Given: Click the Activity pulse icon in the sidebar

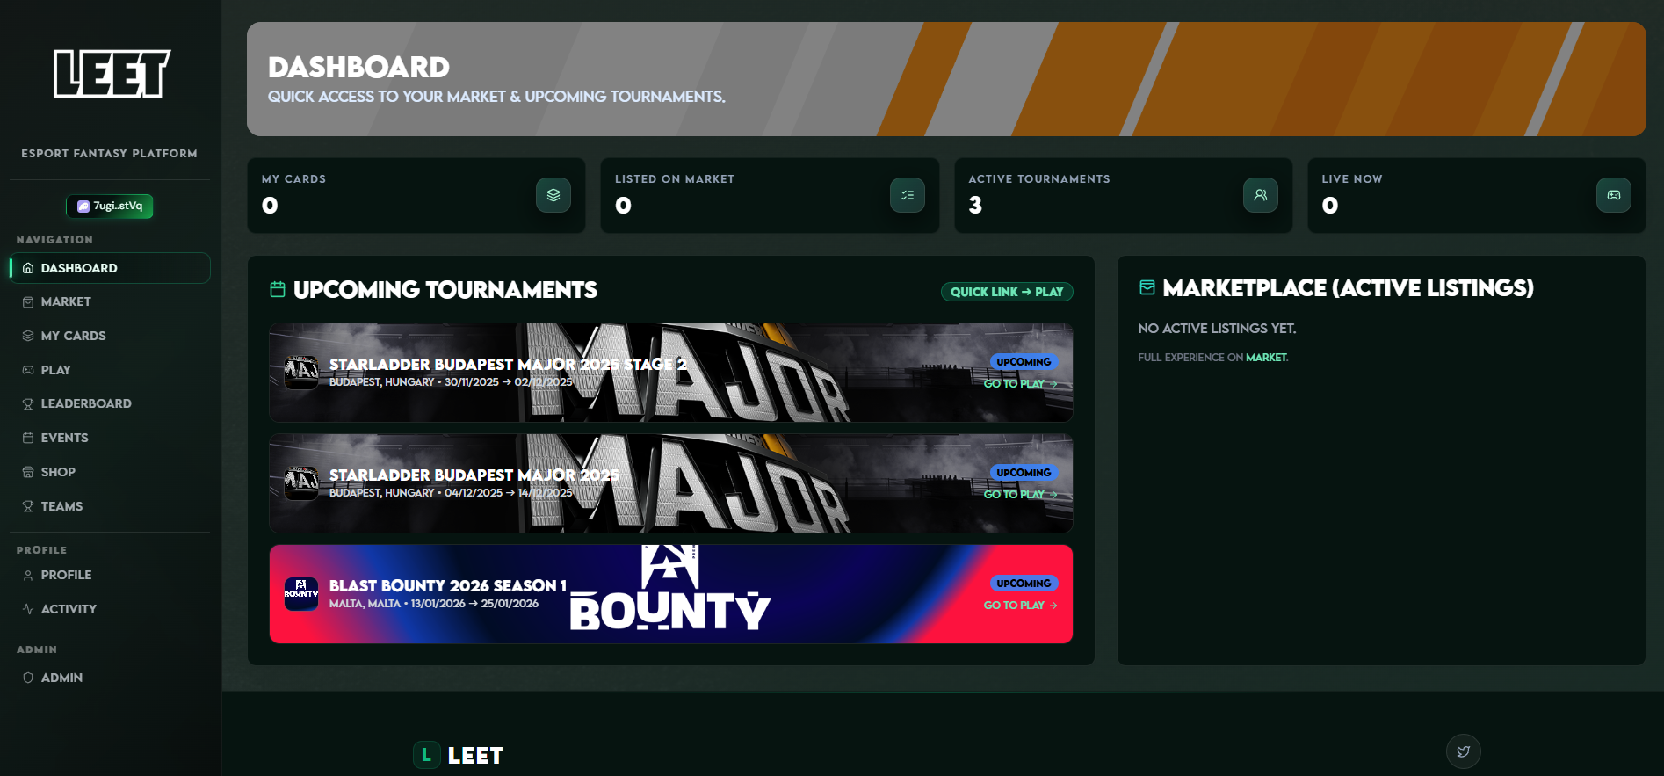Looking at the screenshot, I should pyautogui.click(x=28, y=609).
